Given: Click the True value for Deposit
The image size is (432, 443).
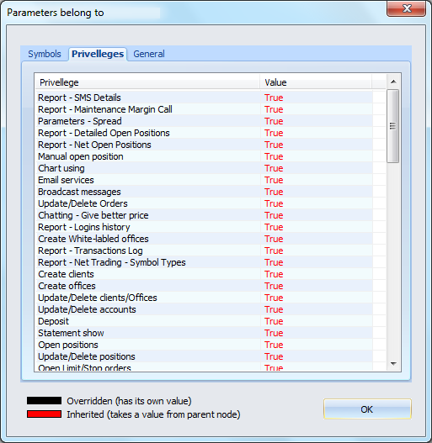Looking at the screenshot, I should 274,321.
